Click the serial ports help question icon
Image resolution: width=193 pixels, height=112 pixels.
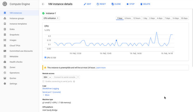[x=74, y=82]
